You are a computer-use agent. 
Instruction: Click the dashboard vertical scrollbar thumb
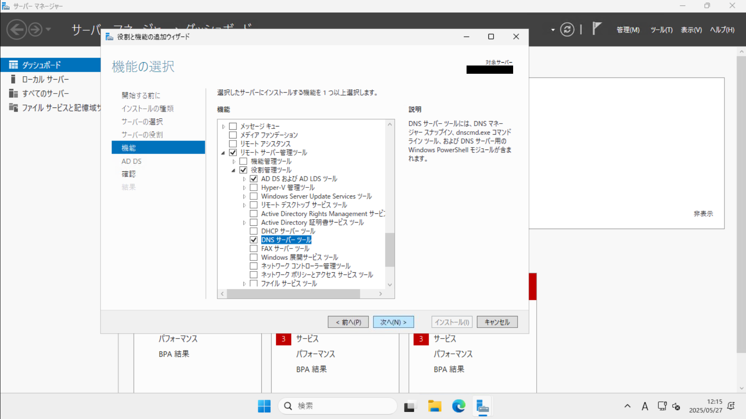(741, 204)
